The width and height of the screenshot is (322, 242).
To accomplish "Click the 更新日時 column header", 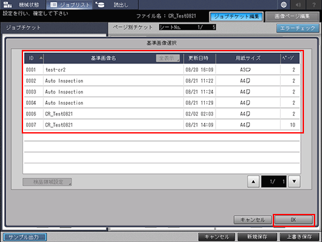I will [199, 58].
